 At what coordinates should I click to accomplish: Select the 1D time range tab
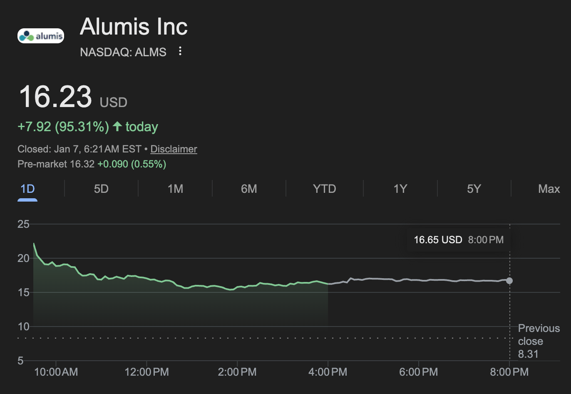click(x=27, y=189)
